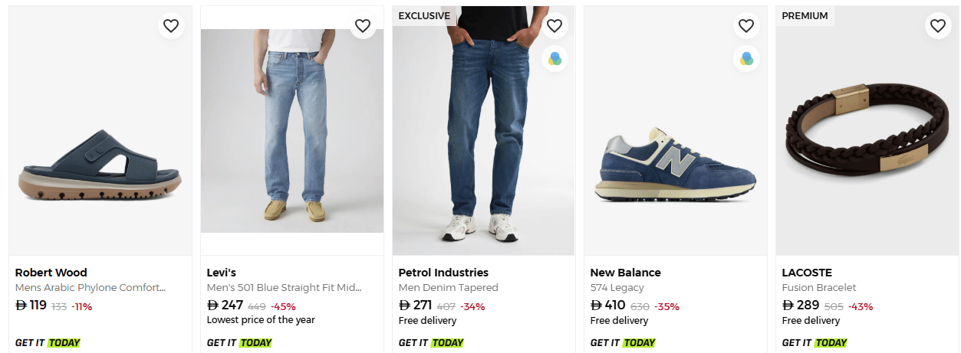
Task: Click heart icon on Lacoste bracelet
Action: pyautogui.click(x=938, y=26)
